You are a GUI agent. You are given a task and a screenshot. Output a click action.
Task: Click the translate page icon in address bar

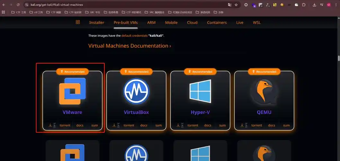[x=229, y=5]
